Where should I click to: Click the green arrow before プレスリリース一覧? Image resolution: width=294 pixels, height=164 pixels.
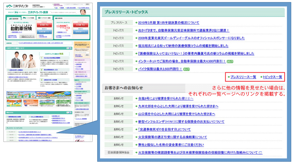pos(229,77)
